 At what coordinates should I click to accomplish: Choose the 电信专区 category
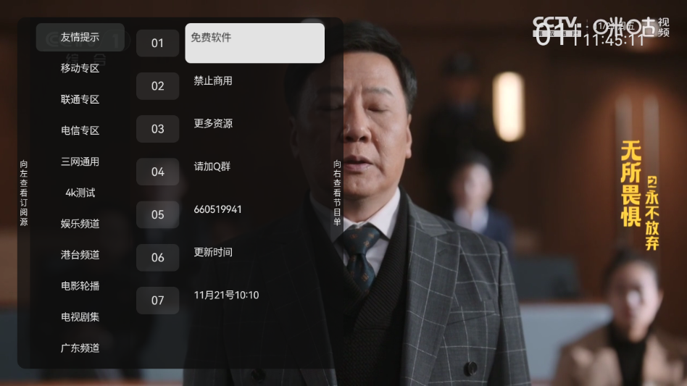point(80,130)
